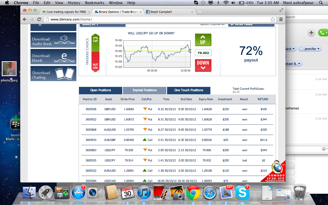Switch to Steph Campbell Facebook tab

tap(169, 12)
